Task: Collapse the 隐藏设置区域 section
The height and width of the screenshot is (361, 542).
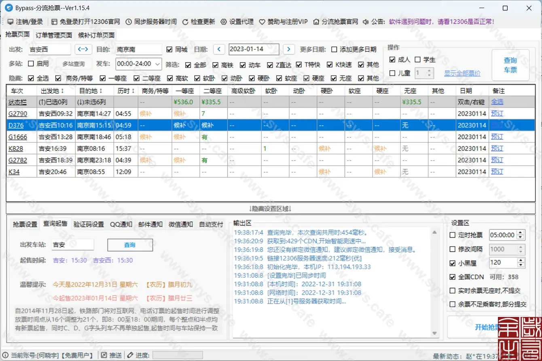Action: (x=271, y=209)
